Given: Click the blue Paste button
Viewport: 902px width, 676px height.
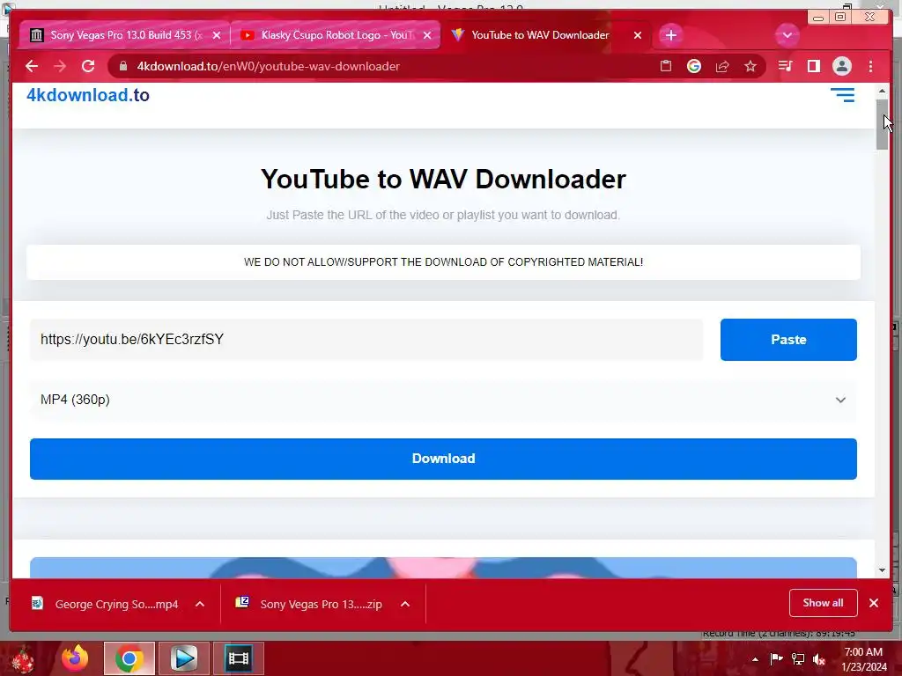Looking at the screenshot, I should click(x=788, y=340).
